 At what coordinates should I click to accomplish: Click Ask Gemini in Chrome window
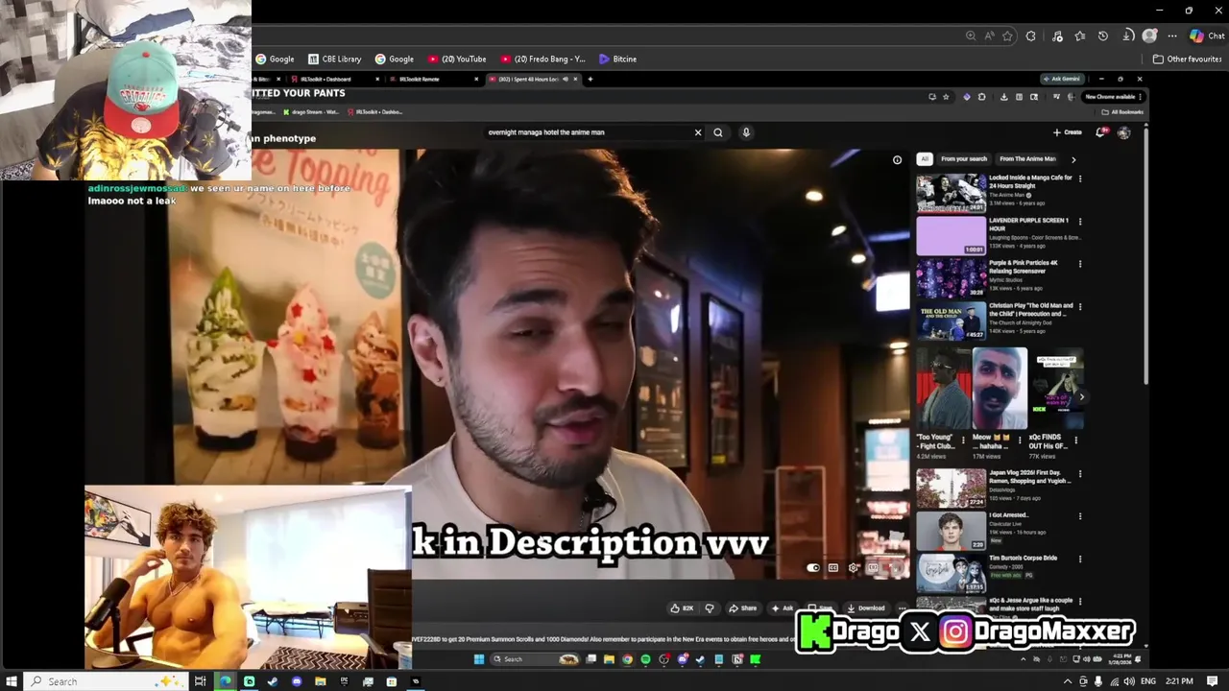click(1065, 79)
